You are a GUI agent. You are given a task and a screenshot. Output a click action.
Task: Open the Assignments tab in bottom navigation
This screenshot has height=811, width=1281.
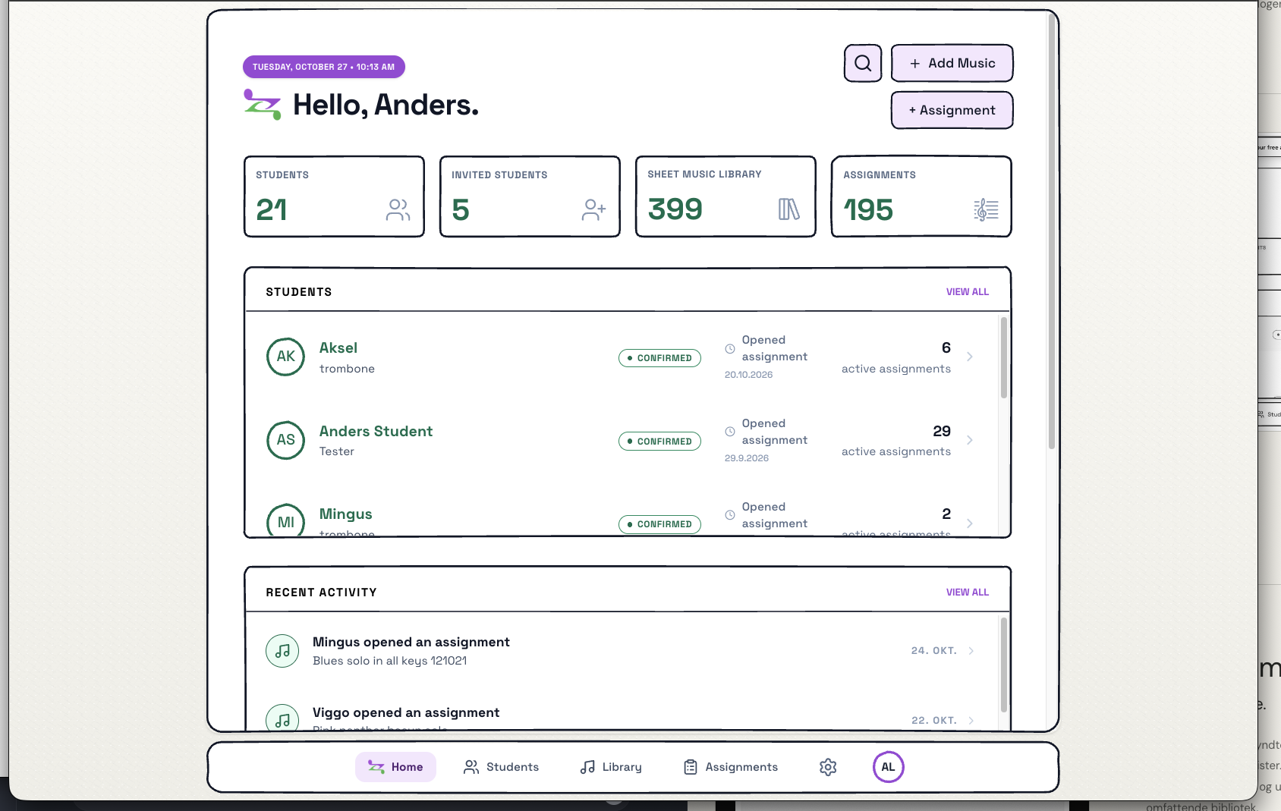pos(731,767)
